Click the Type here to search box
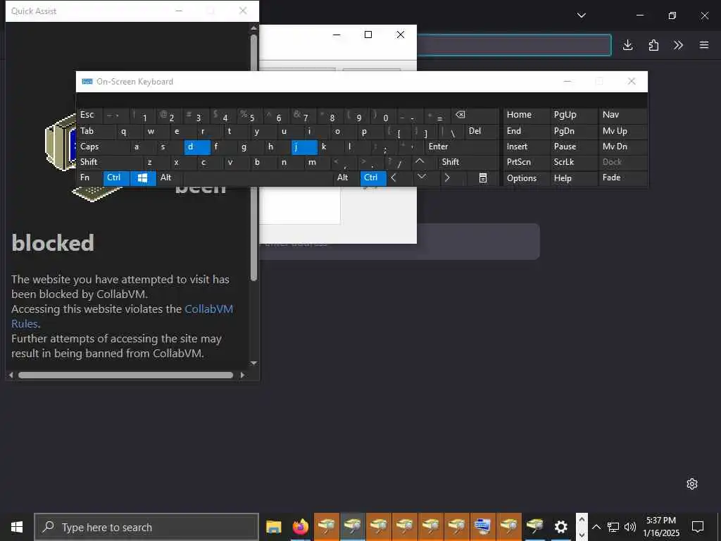 pyautogui.click(x=146, y=527)
